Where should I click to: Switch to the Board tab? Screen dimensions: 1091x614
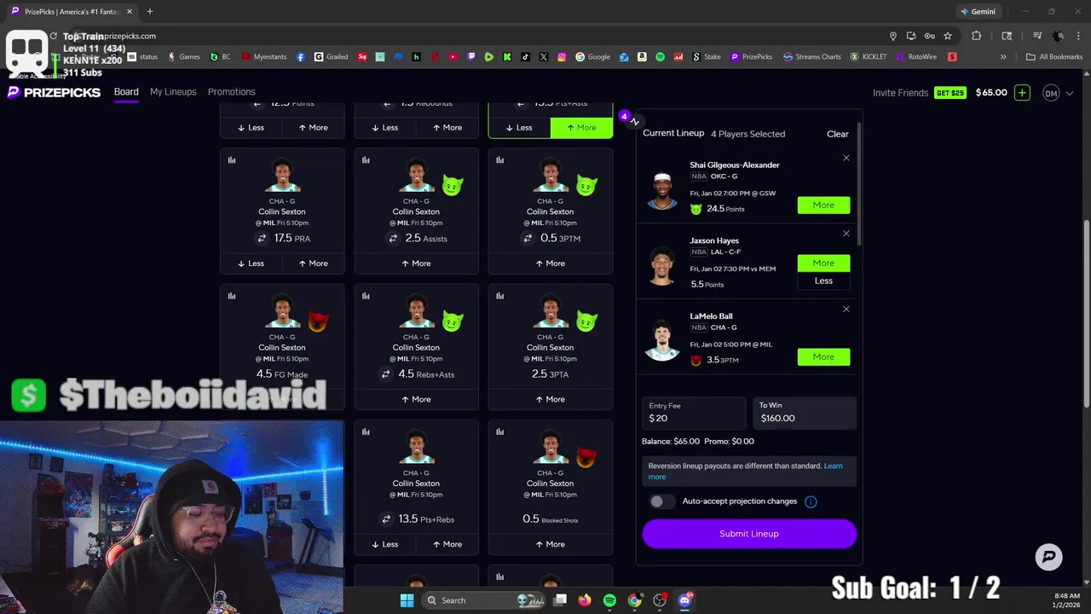tap(126, 92)
